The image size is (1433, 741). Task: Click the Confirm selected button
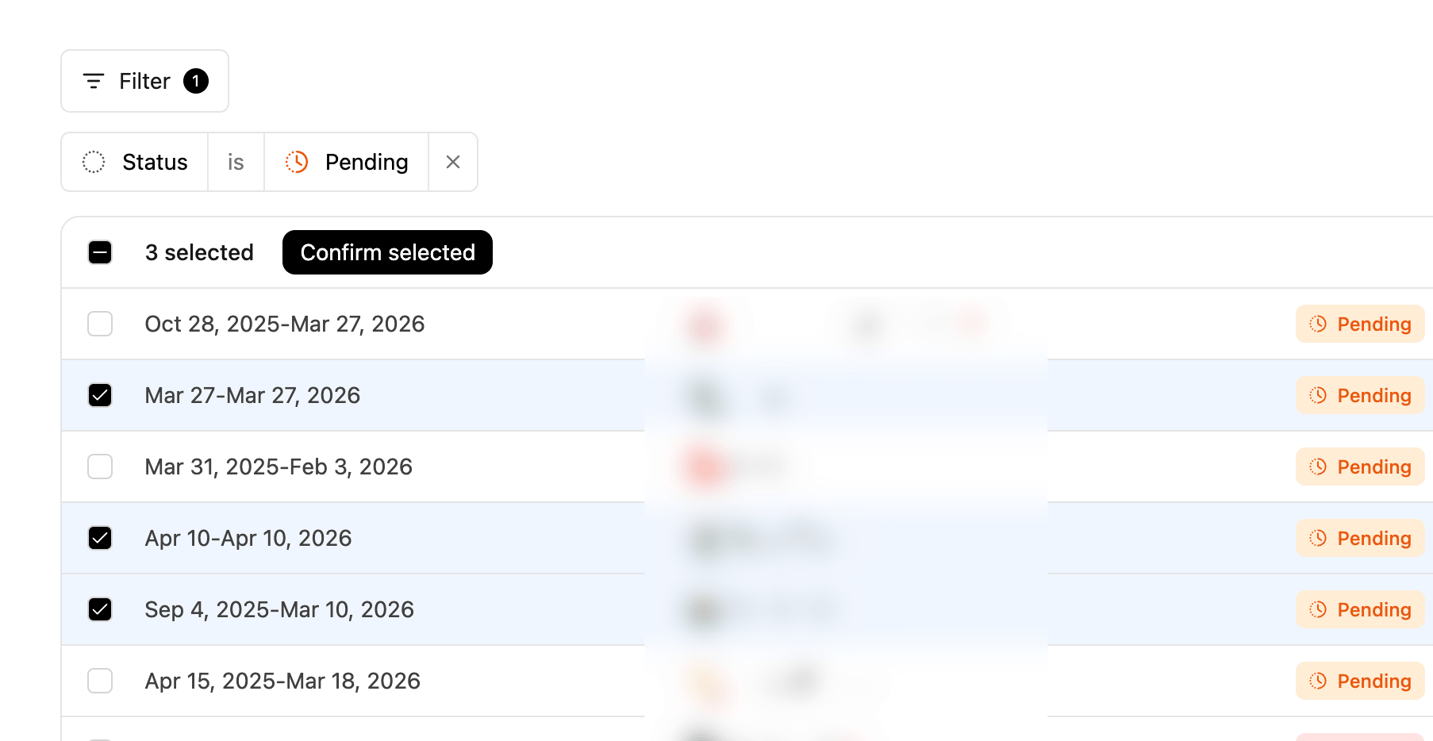[x=387, y=252]
